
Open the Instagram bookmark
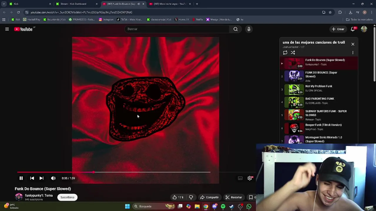tap(106, 20)
